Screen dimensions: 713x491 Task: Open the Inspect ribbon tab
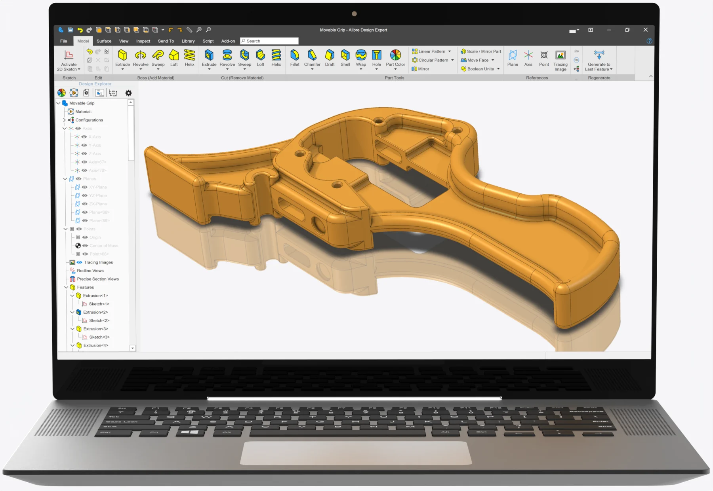[143, 41]
